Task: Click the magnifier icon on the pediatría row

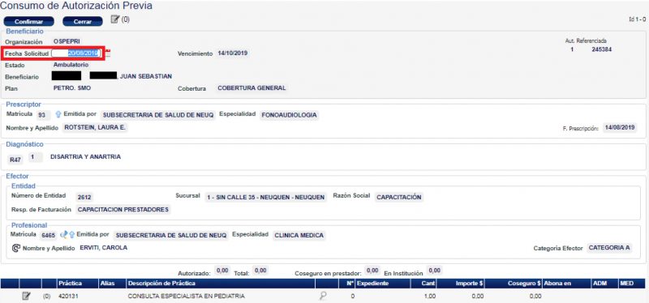Action: pos(323,296)
